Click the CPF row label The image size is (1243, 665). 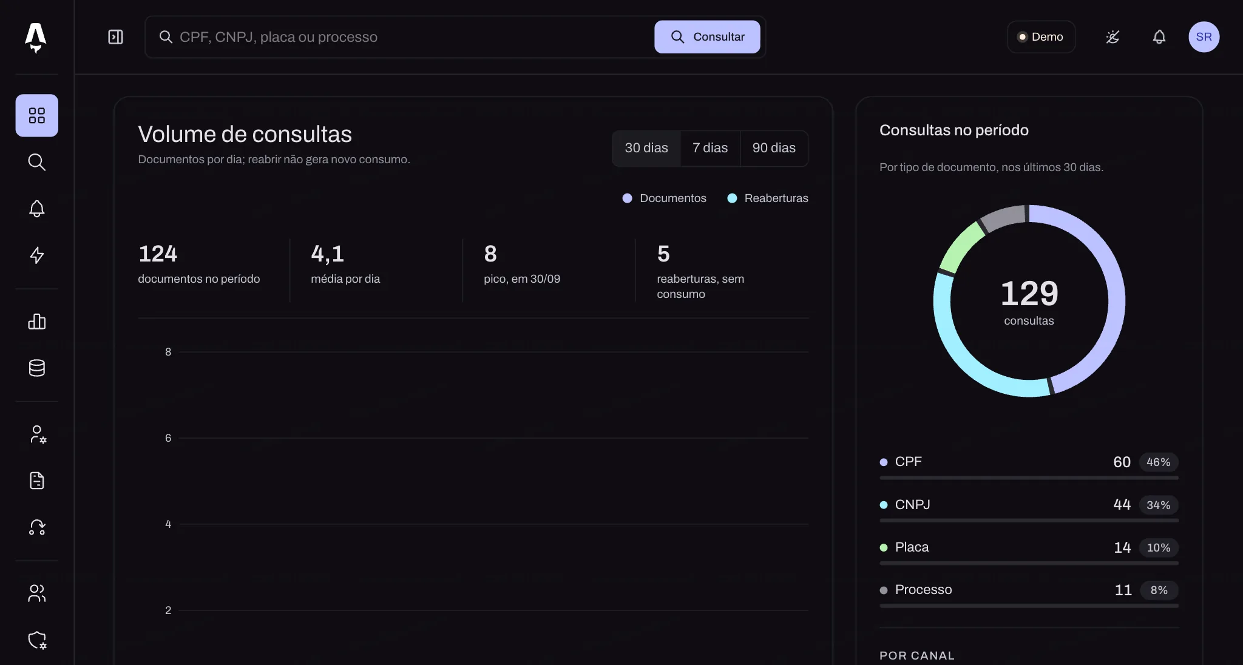click(908, 462)
